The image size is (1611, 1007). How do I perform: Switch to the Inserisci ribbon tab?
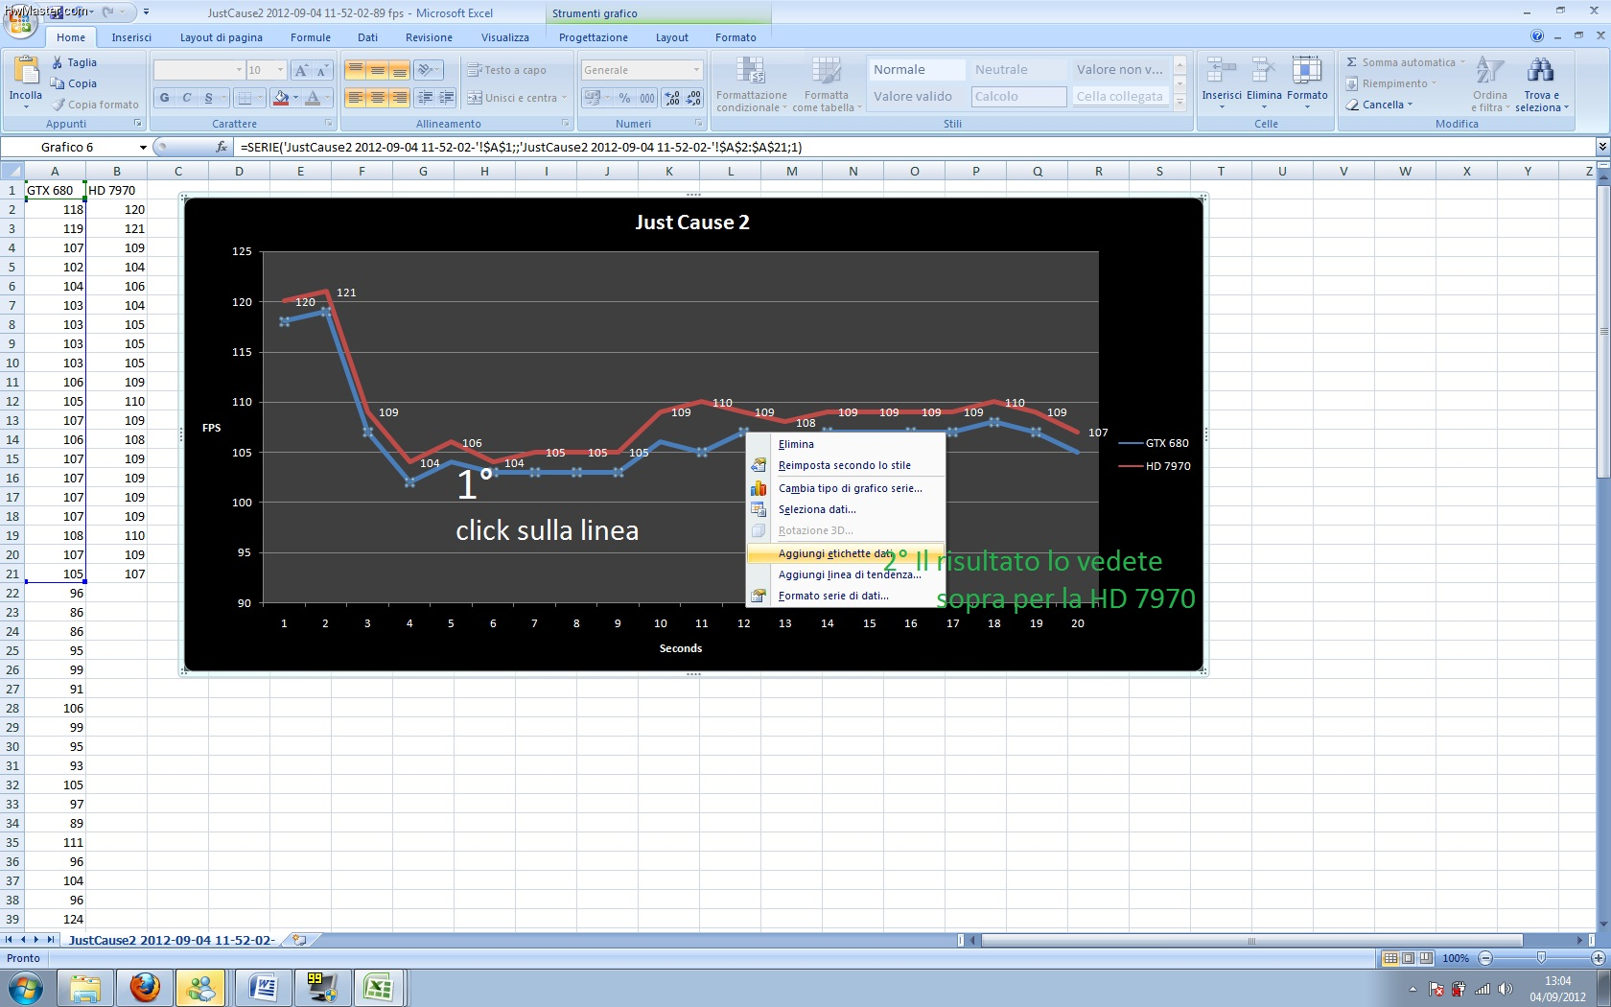(131, 37)
